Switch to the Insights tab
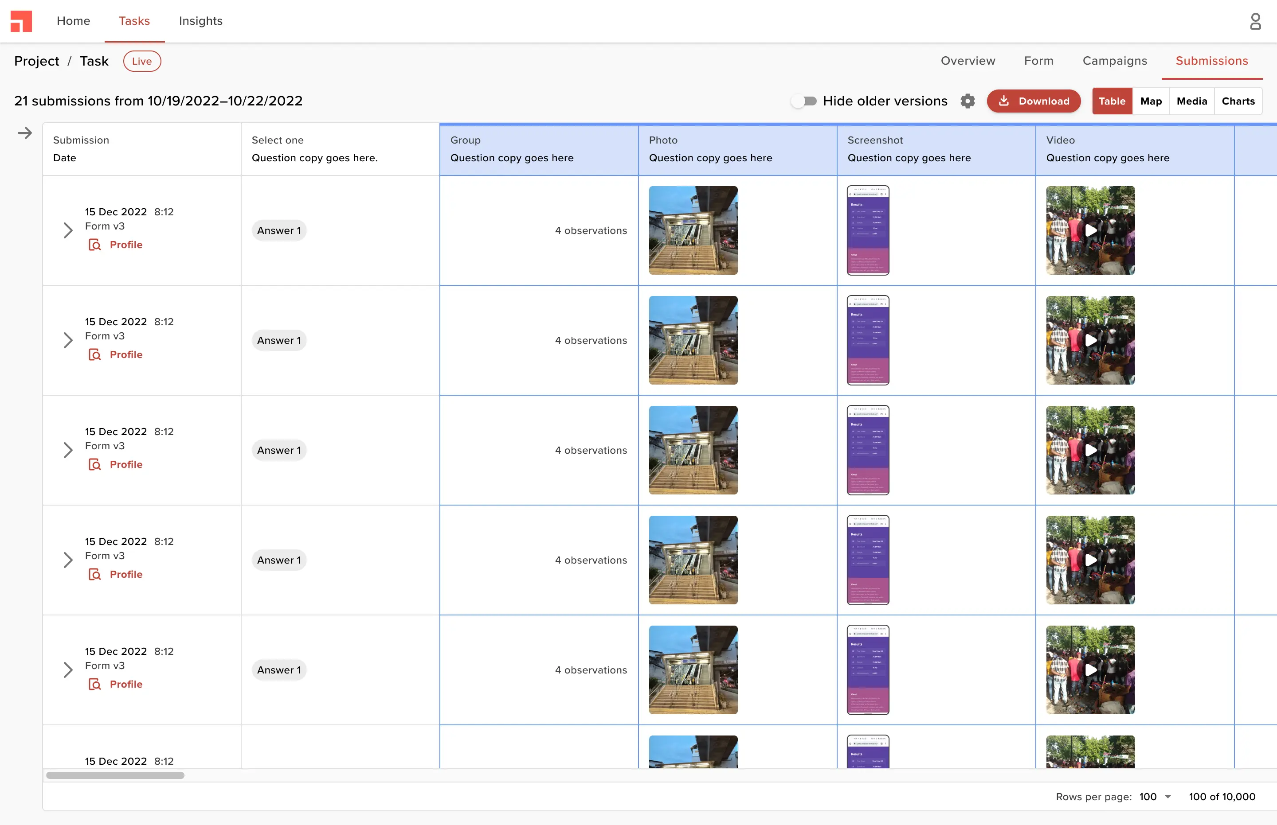The height and width of the screenshot is (825, 1277). 200,21
